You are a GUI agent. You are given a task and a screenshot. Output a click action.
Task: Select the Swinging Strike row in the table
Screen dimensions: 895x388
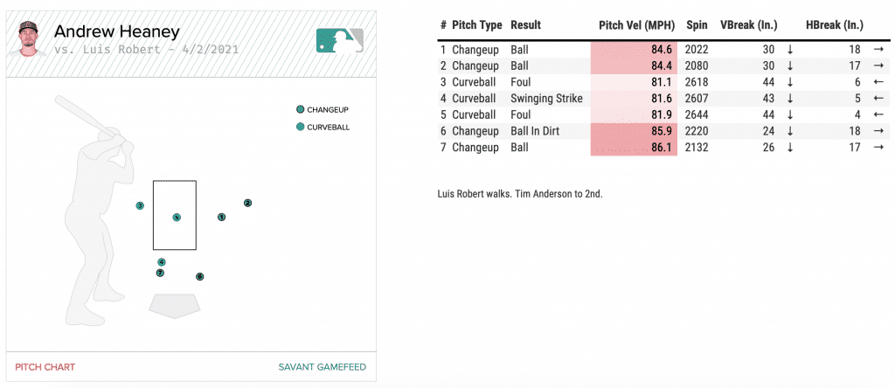pyautogui.click(x=546, y=99)
